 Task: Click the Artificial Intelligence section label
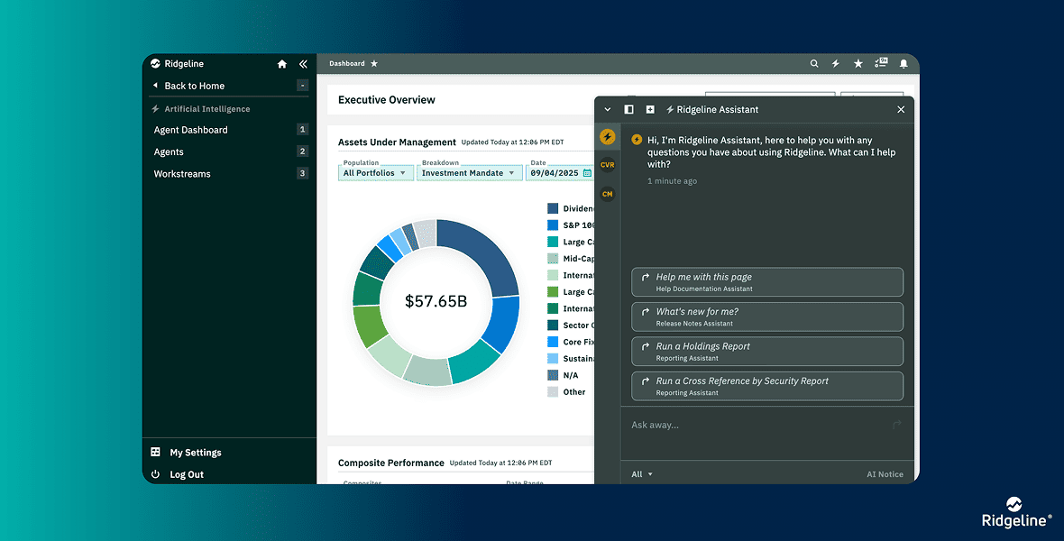click(207, 108)
